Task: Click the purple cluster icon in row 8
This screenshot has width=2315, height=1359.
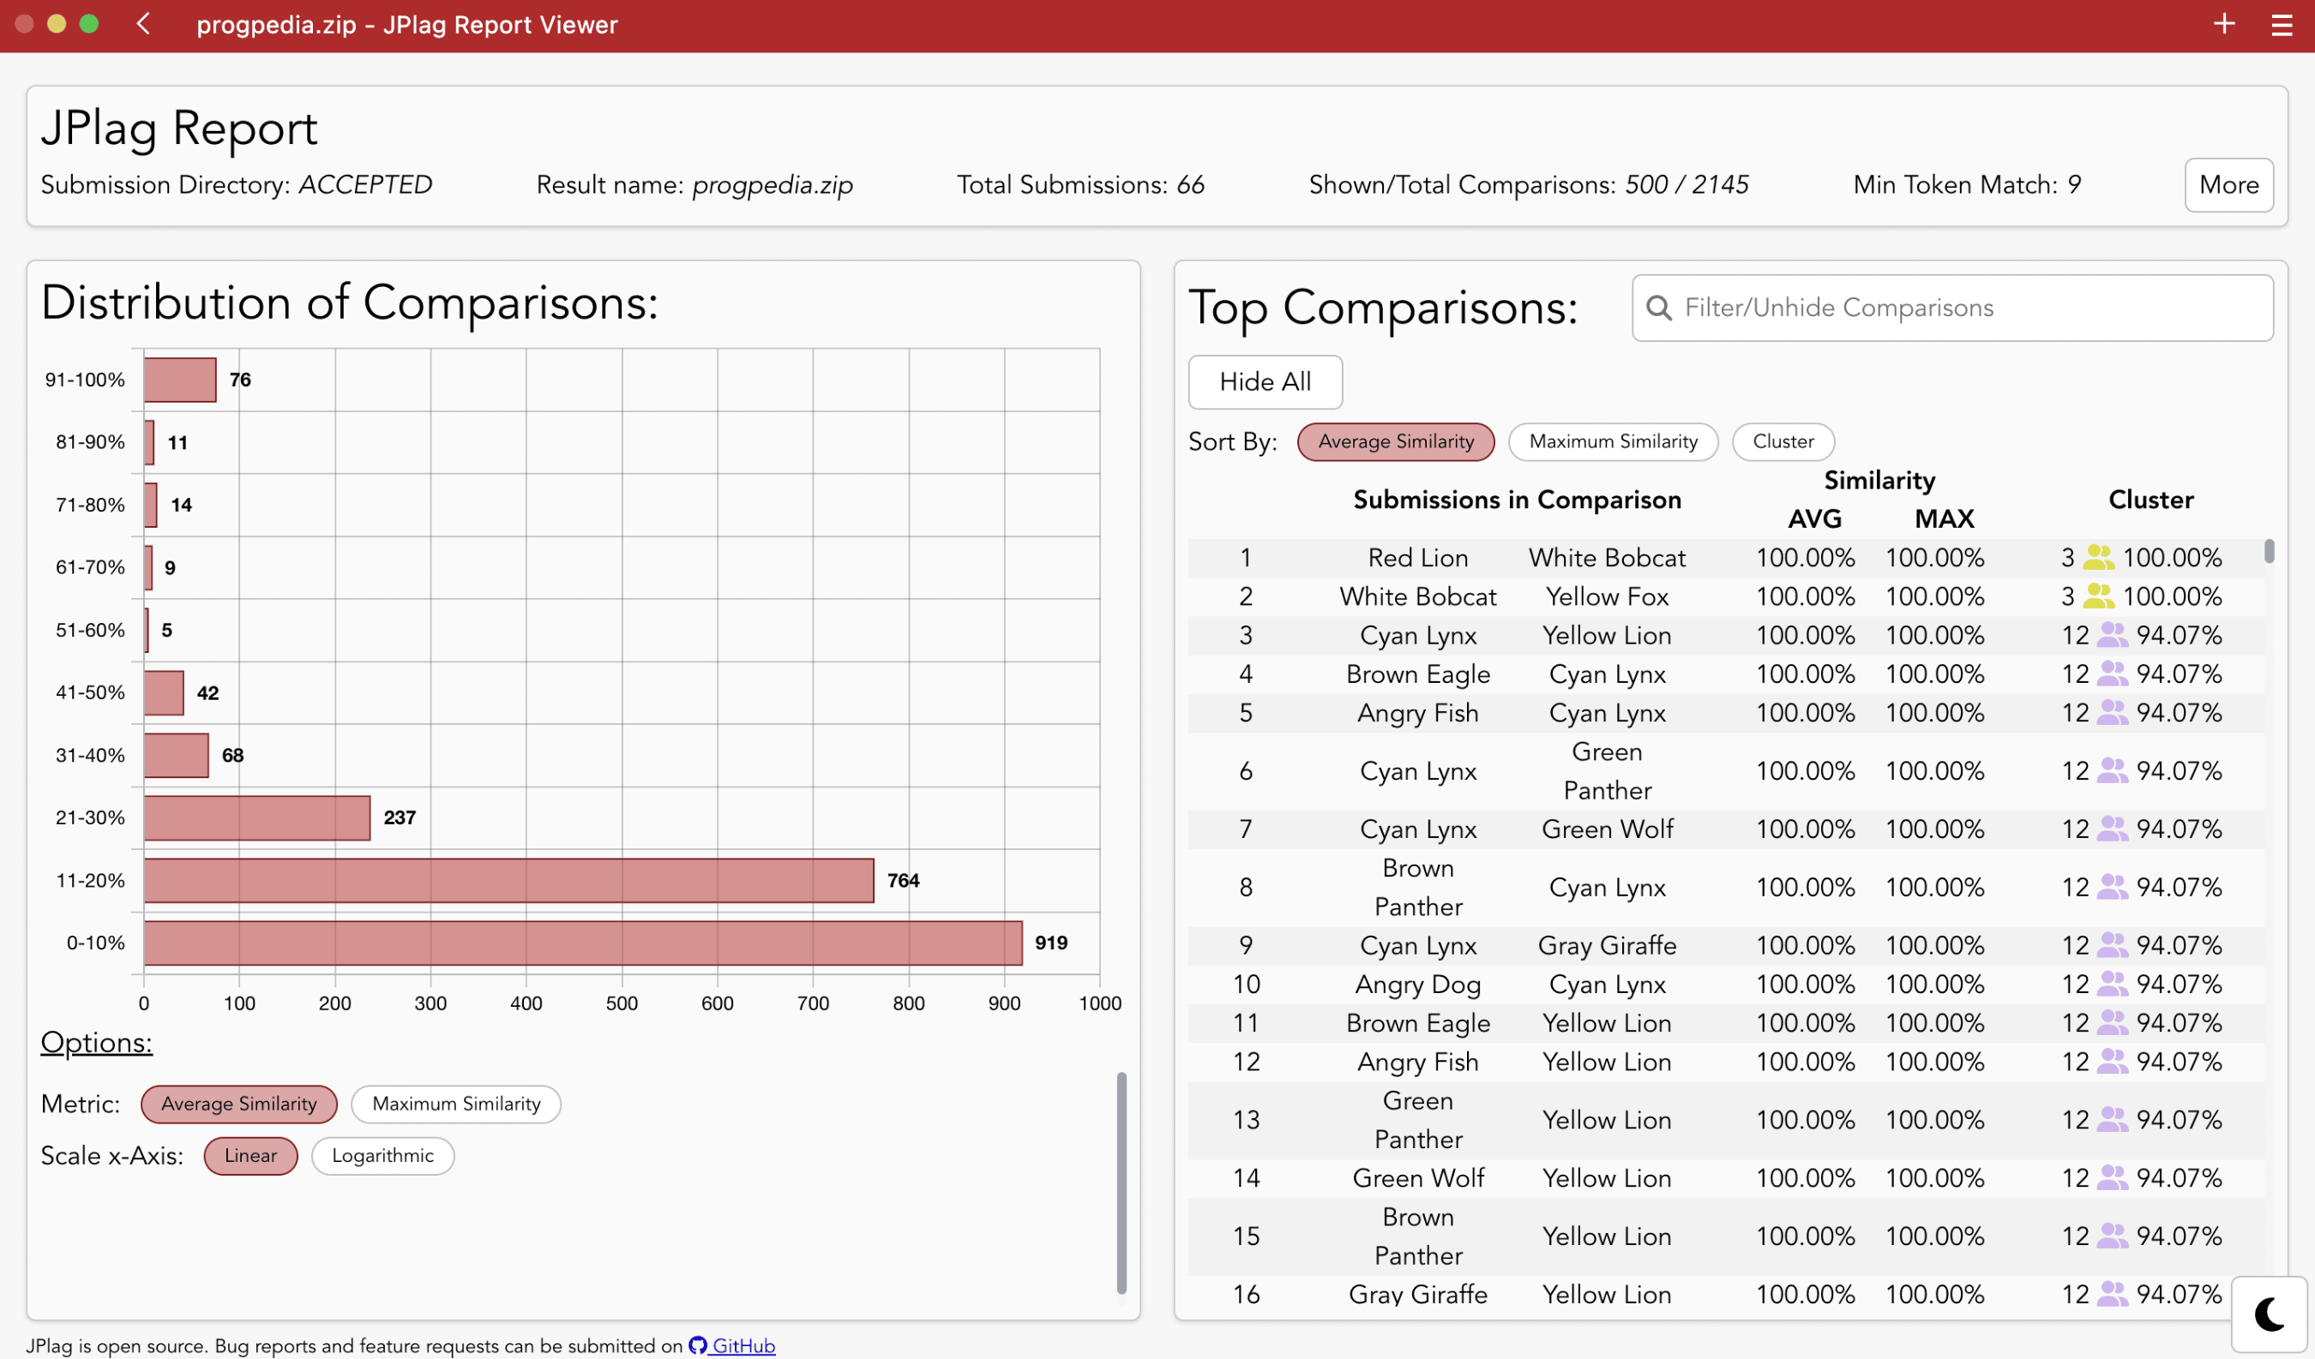Action: pyautogui.click(x=2112, y=887)
